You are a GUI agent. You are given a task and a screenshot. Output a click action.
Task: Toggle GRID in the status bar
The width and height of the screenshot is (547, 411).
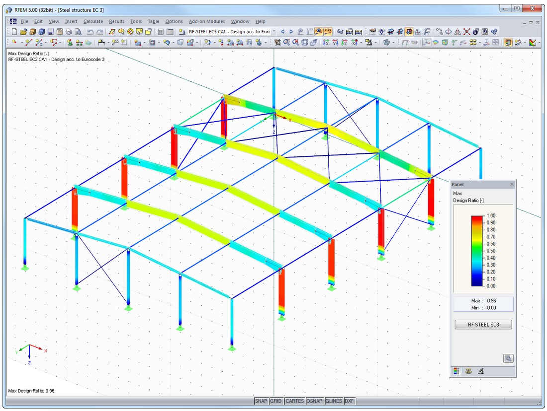click(x=276, y=401)
